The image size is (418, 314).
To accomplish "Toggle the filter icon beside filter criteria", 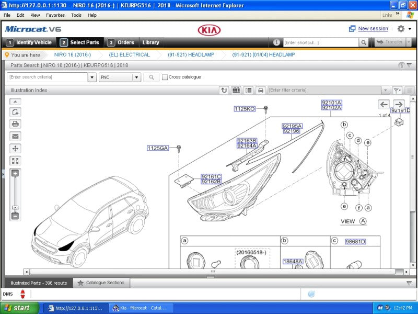I will 396,89.
